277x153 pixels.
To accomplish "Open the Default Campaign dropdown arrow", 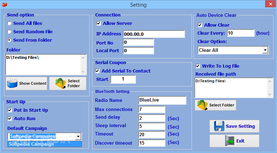I will 78,137.
